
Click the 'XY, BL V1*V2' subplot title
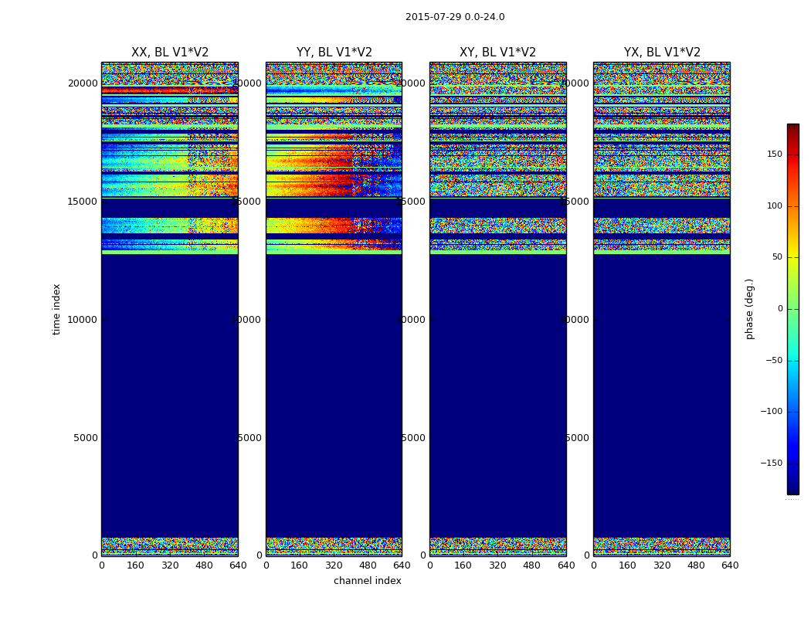click(x=497, y=53)
